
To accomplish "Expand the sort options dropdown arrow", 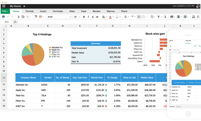I will pyautogui.click(x=155, y=17).
